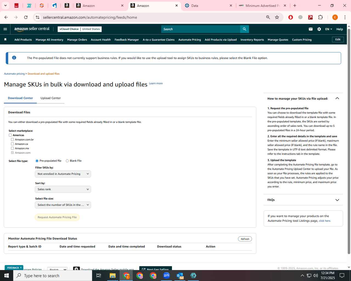Image resolution: width=351 pixels, height=281 pixels.
Task: Open the Inventory Reports menu item
Action: 252,40
